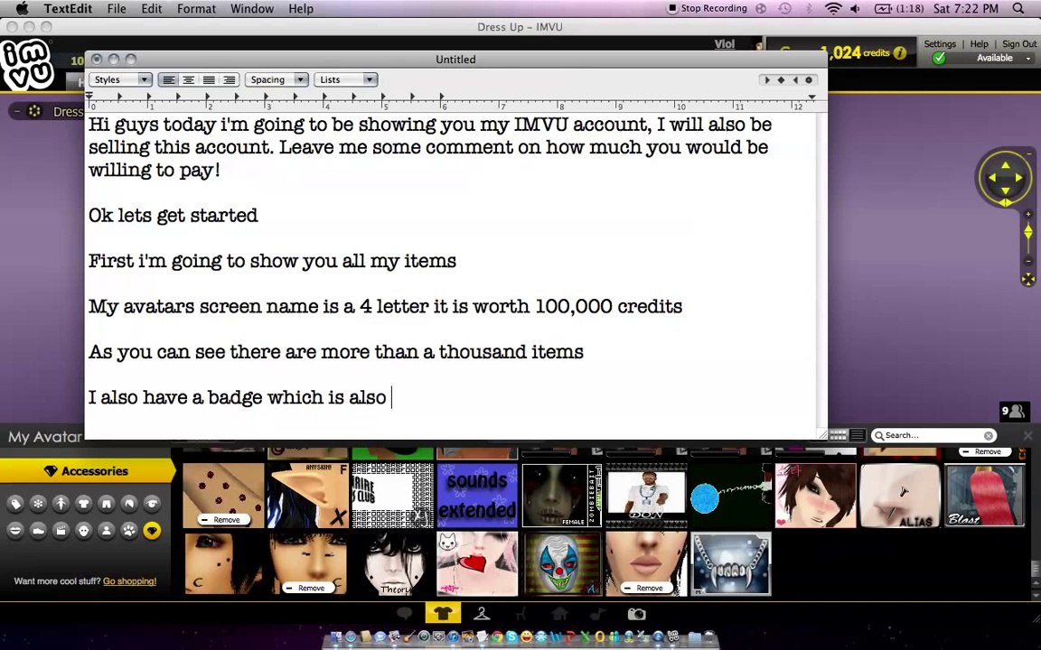Select the zombie bait female face thumbnail

[562, 496]
